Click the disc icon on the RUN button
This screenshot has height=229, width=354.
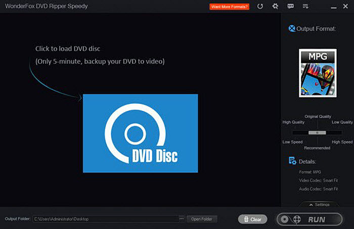[x=284, y=219]
